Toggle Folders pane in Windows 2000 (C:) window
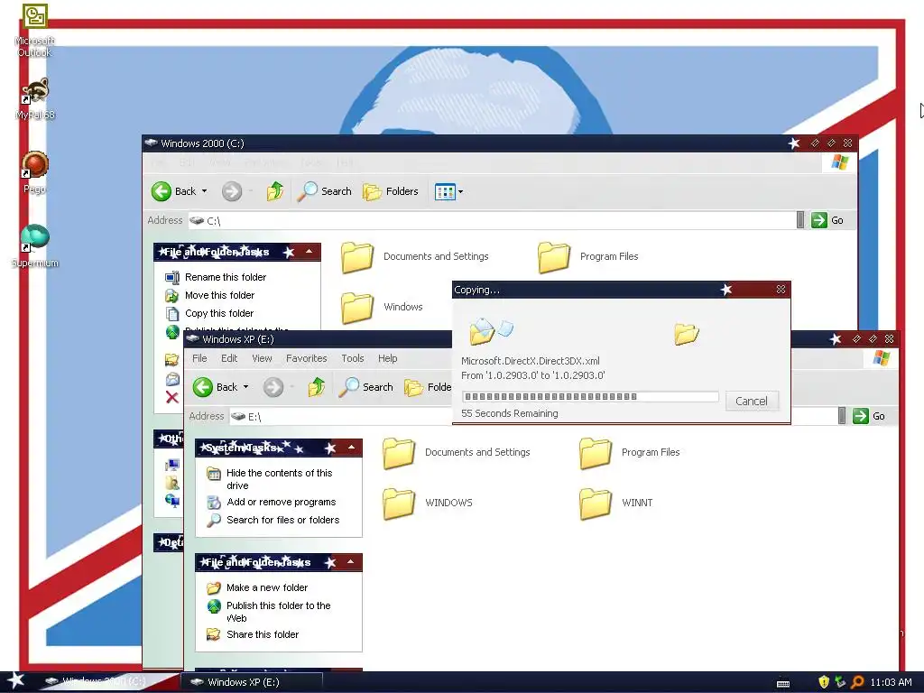Screen dimensions: 924x693 click(391, 191)
